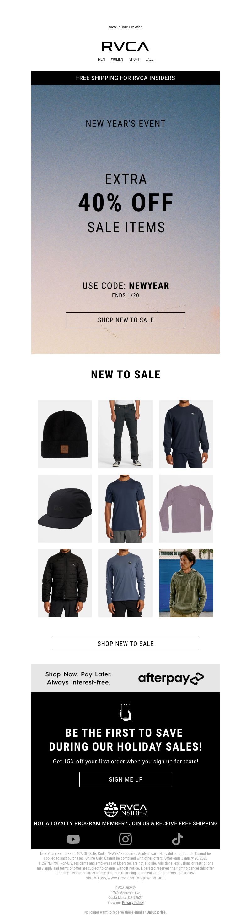Screen dimensions: 251x924
Task: Open the WOMEN menu item
Action: (x=117, y=59)
